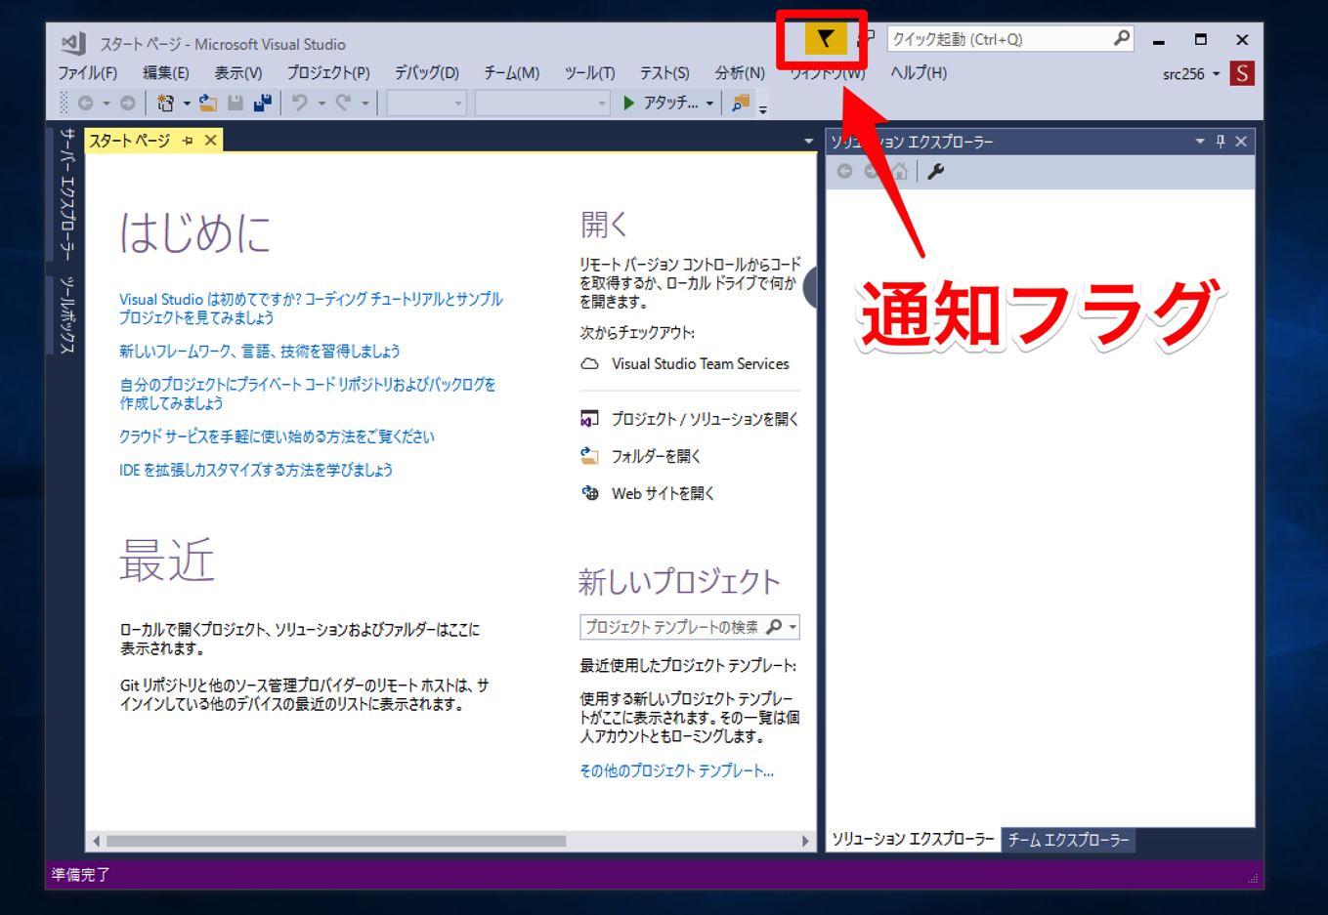Click the src256 account avatar icon
1328x915 pixels.
coord(1242,73)
